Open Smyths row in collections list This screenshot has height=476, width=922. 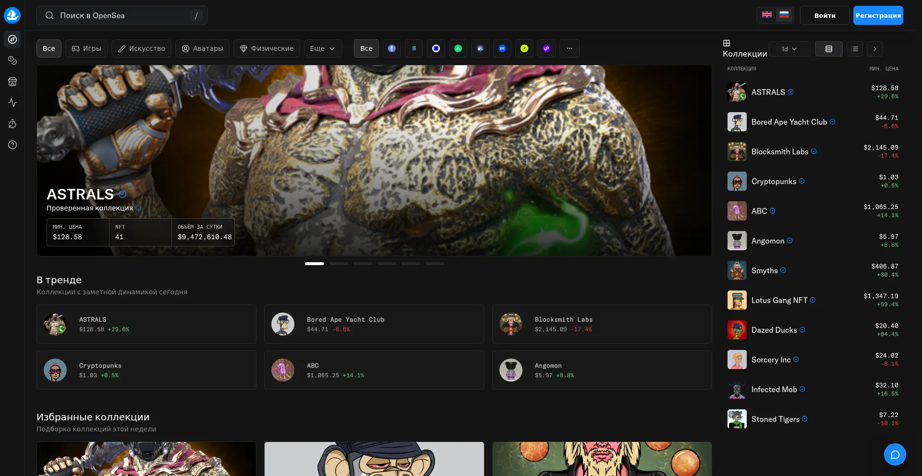coord(813,270)
